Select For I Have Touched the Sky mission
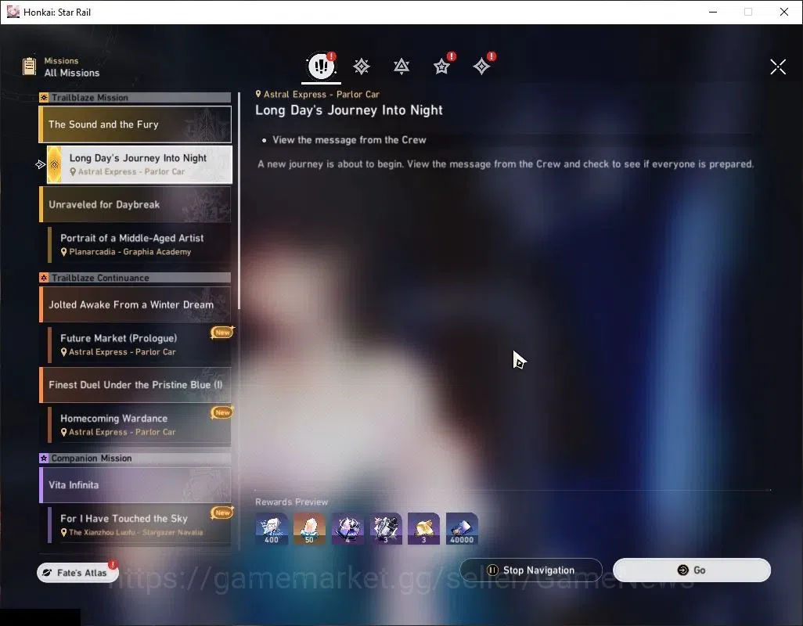The width and height of the screenshot is (803, 626). (x=139, y=524)
